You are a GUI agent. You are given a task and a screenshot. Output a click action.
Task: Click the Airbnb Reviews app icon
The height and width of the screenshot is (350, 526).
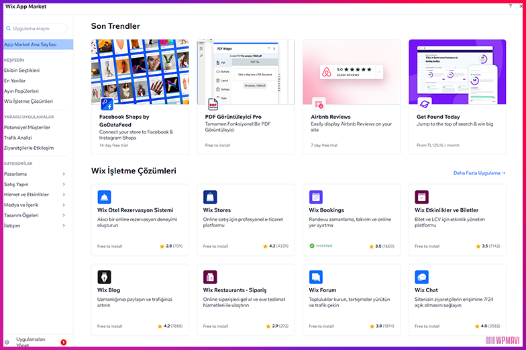pos(319,104)
